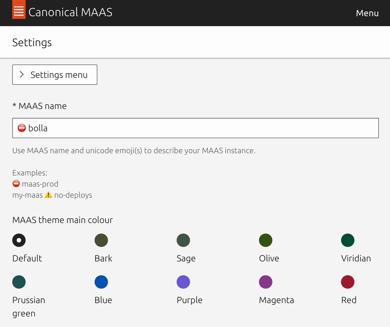The image size is (390, 327).
Task: Select the Viridian theme colour circle
Action: point(348,240)
